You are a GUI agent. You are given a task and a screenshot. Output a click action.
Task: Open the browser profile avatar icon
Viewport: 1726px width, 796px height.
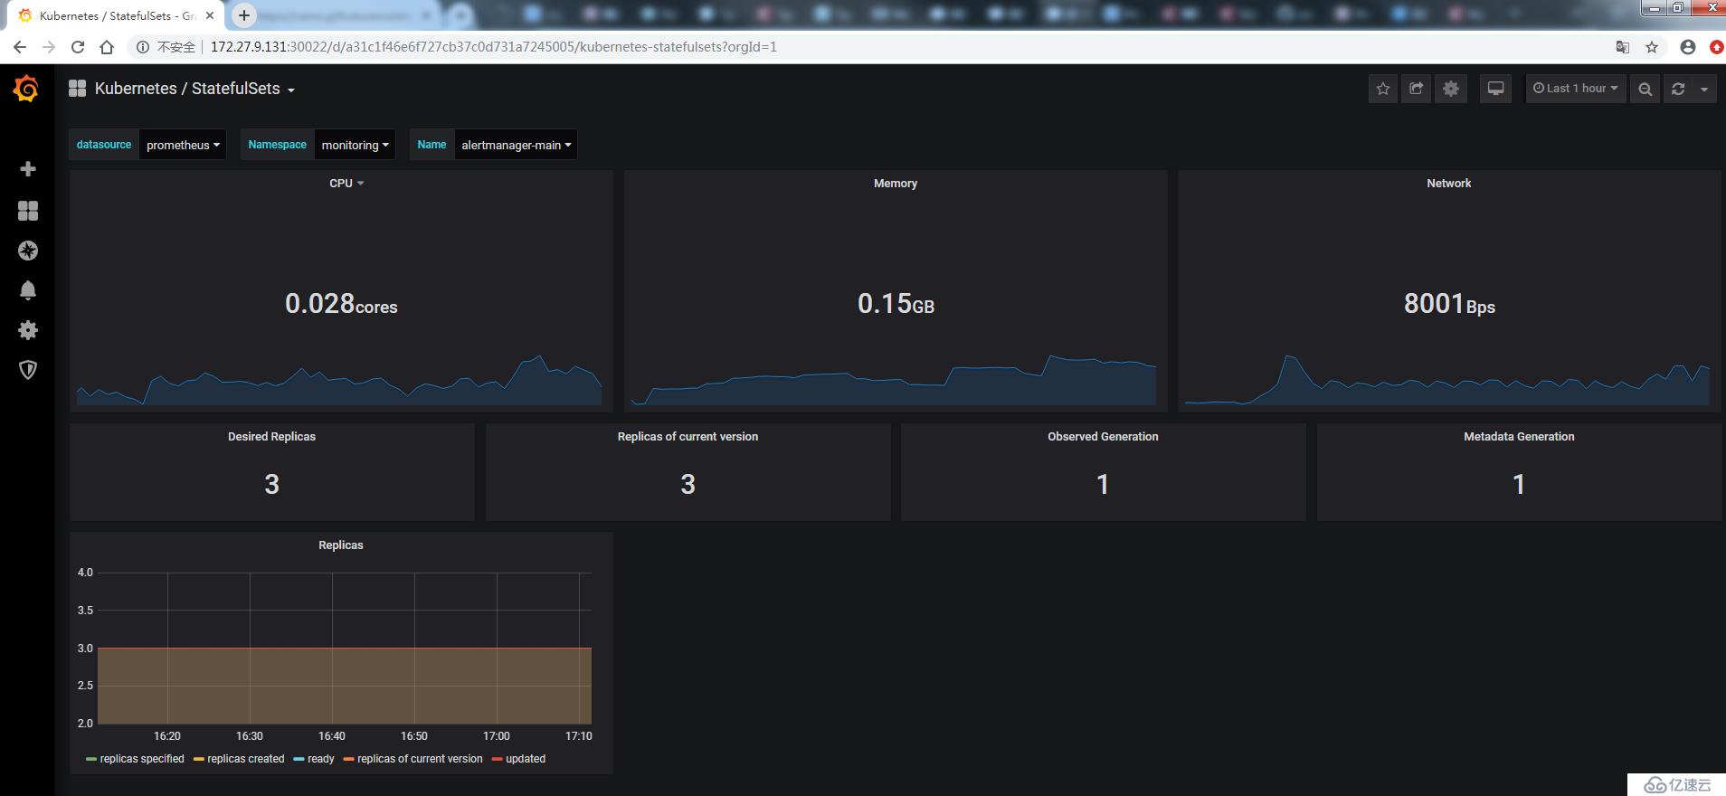(x=1688, y=47)
